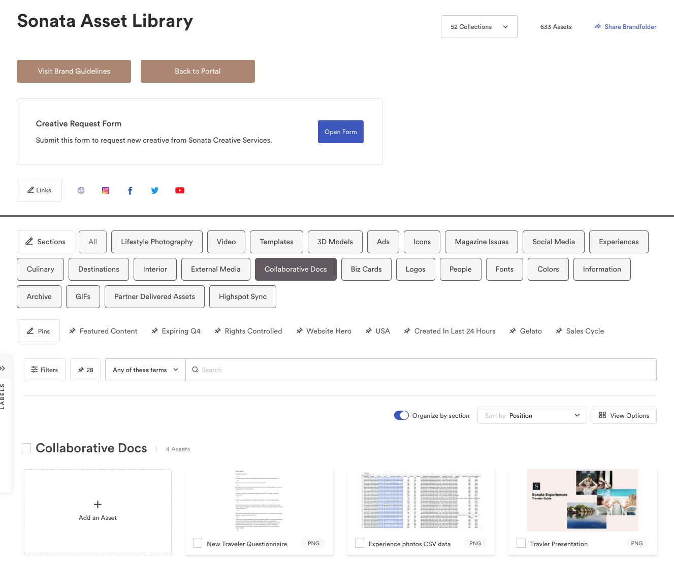Share Brandfolder link
The height and width of the screenshot is (566, 674).
625,27
